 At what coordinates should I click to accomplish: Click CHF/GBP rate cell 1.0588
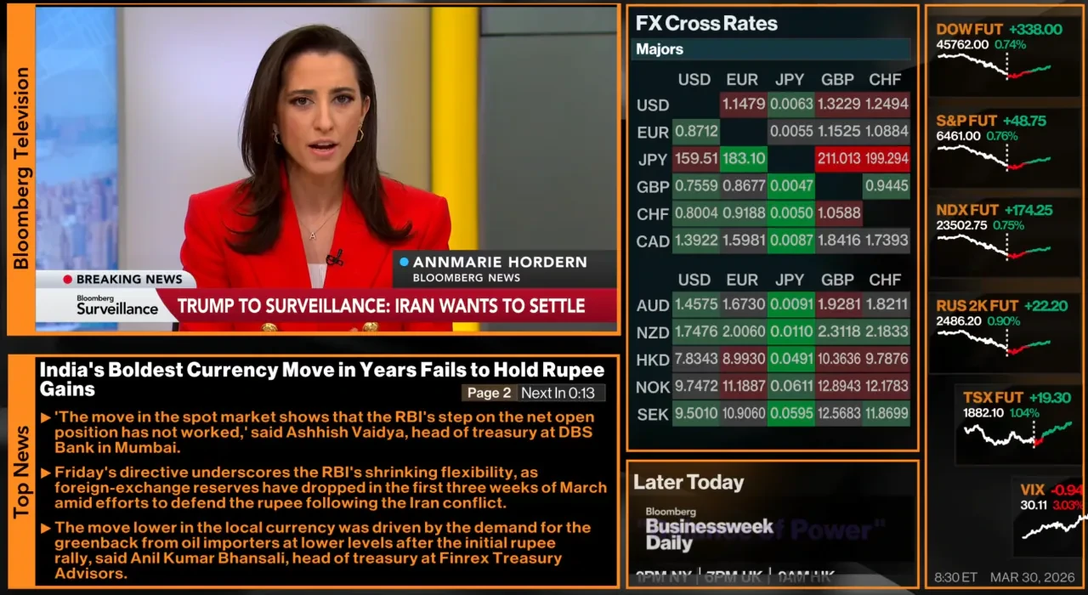839,213
